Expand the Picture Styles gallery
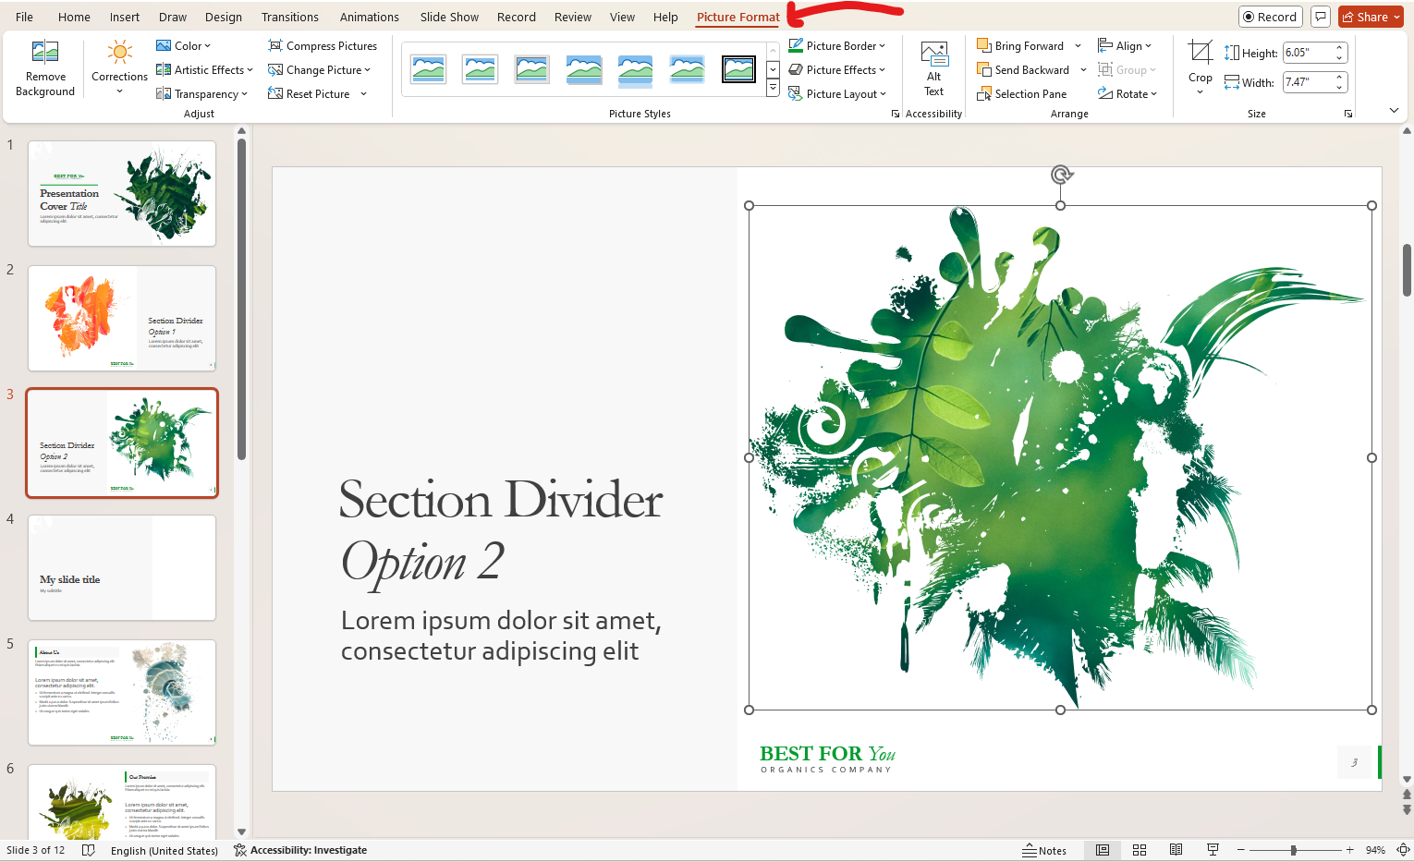Image resolution: width=1414 pixels, height=862 pixels. (x=773, y=88)
